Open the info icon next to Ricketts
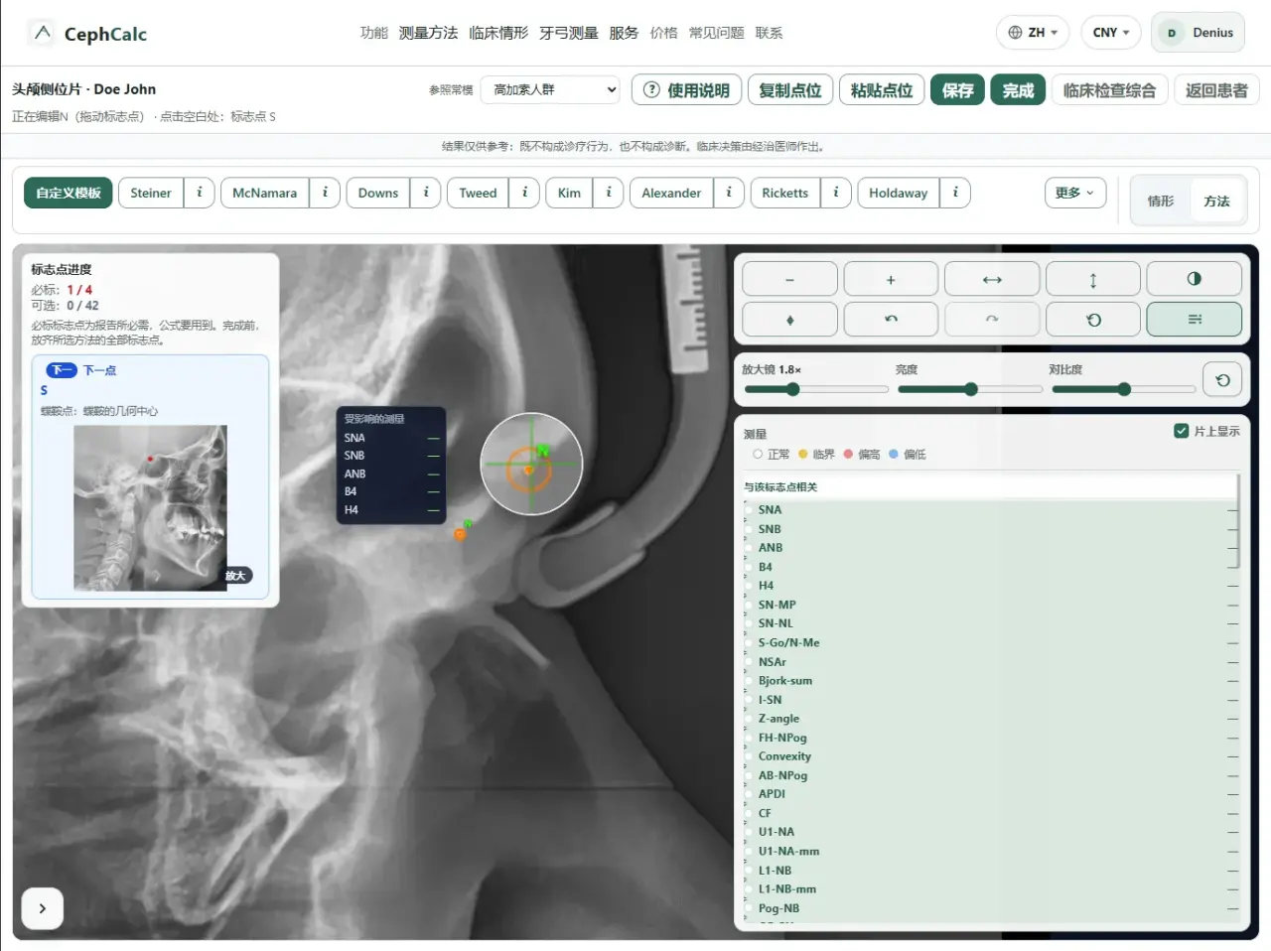 (836, 193)
